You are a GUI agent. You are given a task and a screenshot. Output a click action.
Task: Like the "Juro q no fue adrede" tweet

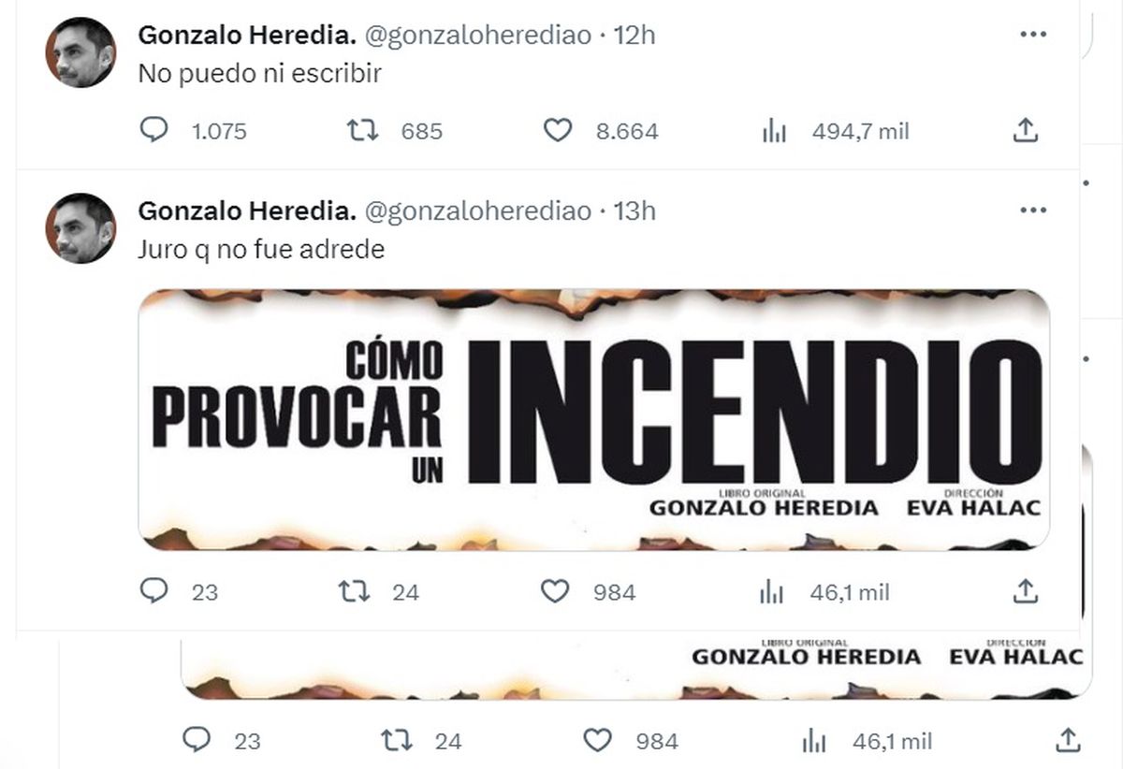coord(556,591)
